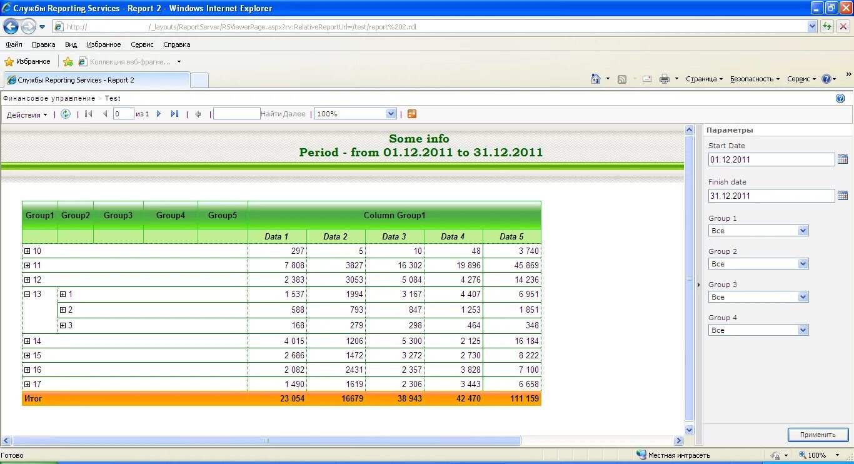This screenshot has width=854, height=464.
Task: Expand row 14 in the report
Action: coord(27,341)
